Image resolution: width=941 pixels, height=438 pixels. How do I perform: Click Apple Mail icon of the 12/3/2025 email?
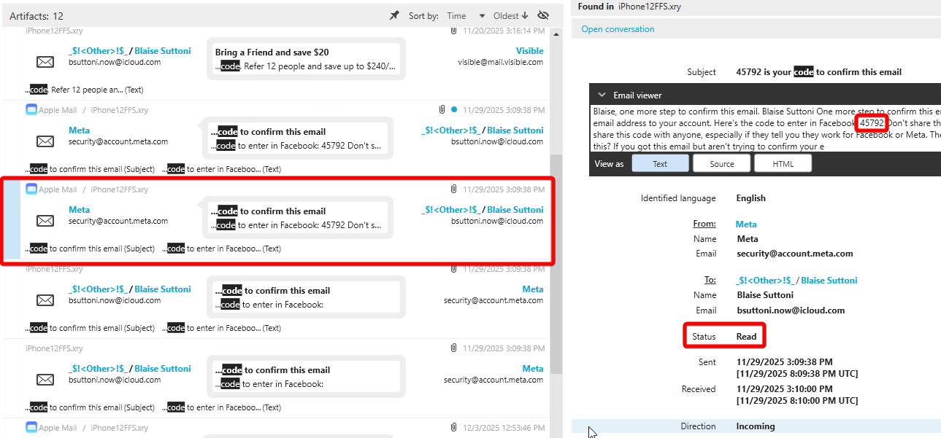[x=31, y=428]
